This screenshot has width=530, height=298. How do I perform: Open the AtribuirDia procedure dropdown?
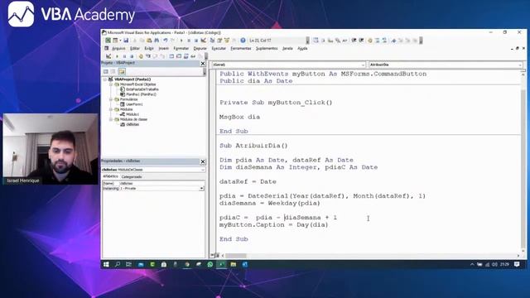click(x=519, y=65)
